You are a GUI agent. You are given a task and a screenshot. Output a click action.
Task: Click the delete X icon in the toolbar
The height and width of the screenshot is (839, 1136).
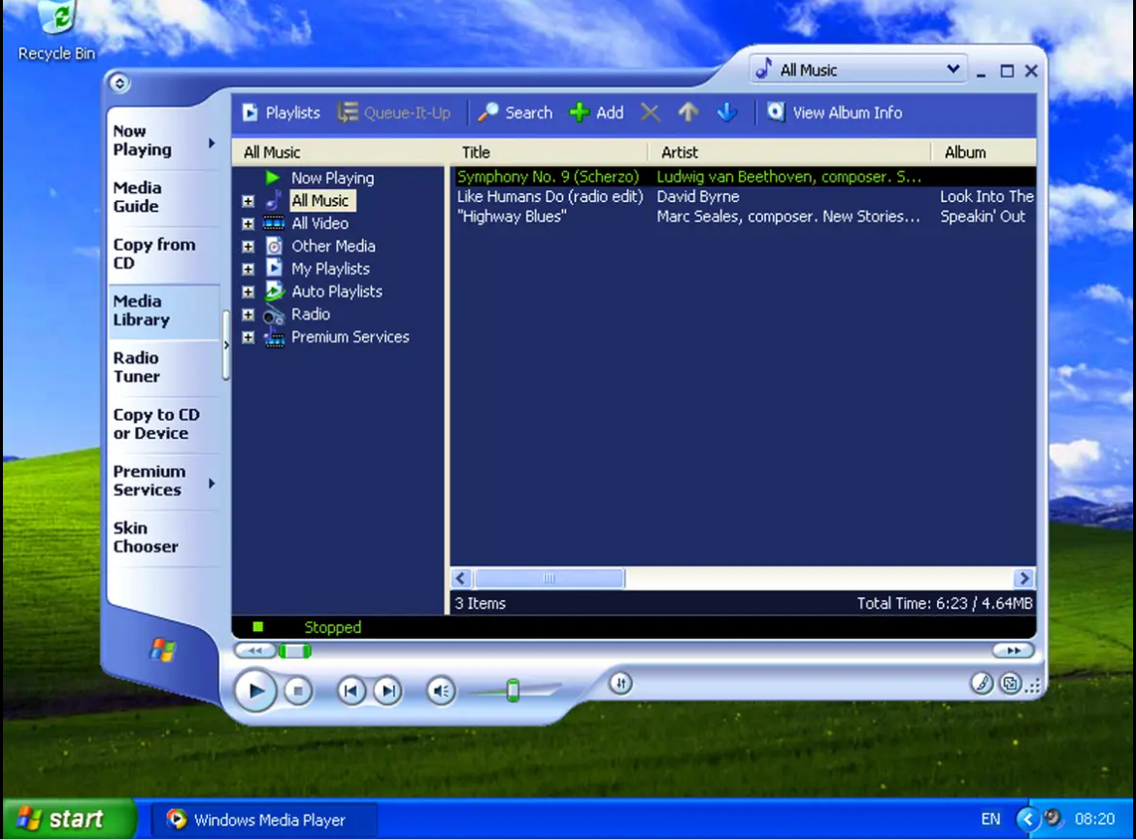click(x=650, y=113)
